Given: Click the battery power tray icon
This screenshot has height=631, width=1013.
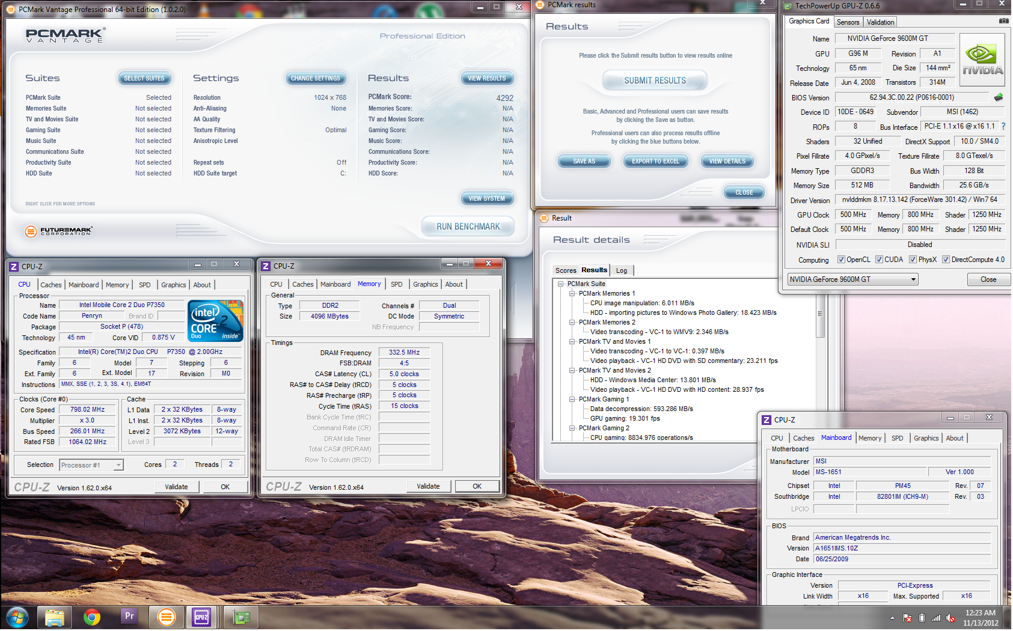Looking at the screenshot, I should tap(922, 618).
